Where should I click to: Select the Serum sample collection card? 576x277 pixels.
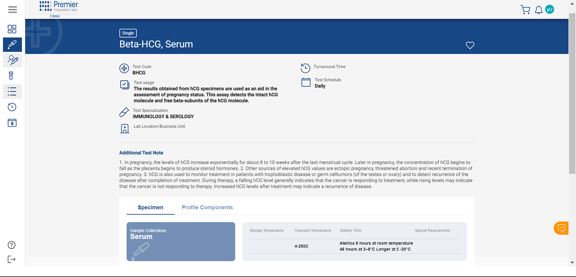pyautogui.click(x=181, y=241)
